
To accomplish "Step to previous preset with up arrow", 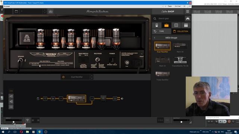I will coord(45,10).
